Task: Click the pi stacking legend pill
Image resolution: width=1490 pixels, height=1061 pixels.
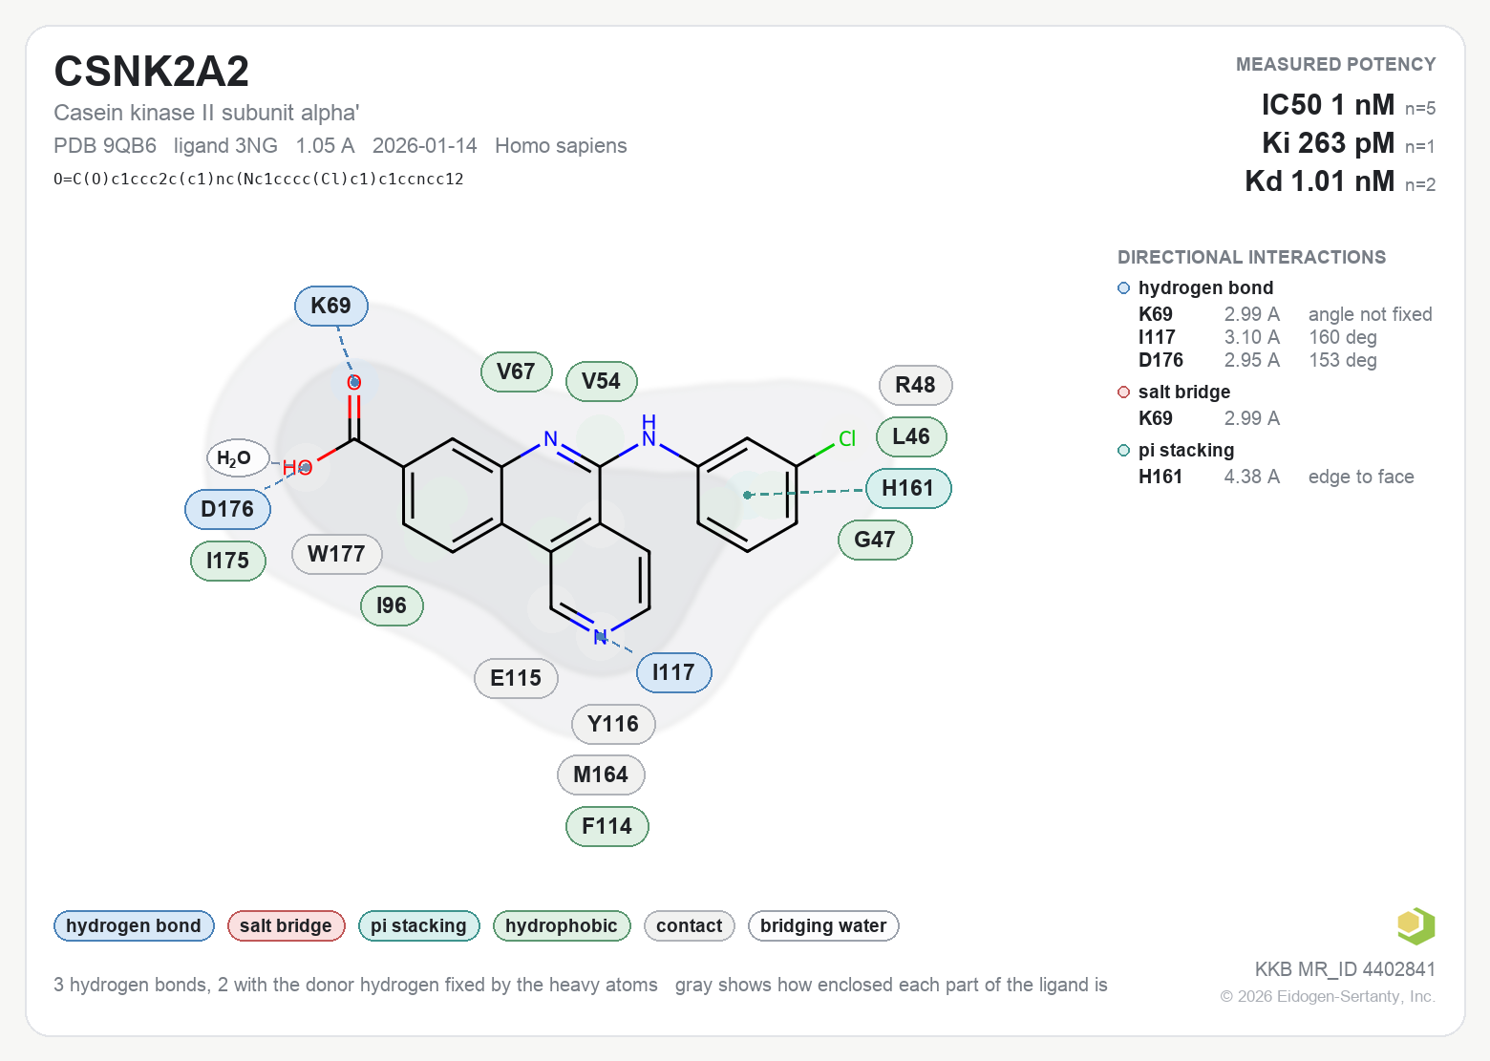Action: click(x=418, y=925)
